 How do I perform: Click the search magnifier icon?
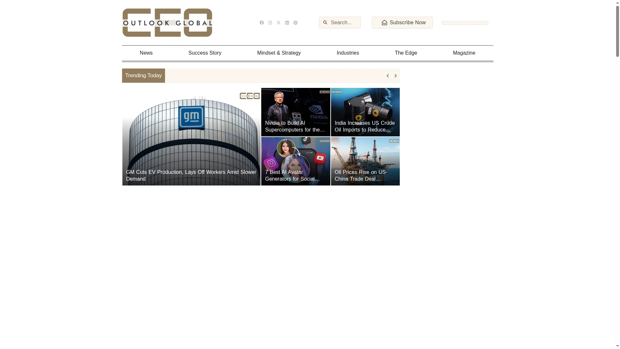pyautogui.click(x=325, y=23)
